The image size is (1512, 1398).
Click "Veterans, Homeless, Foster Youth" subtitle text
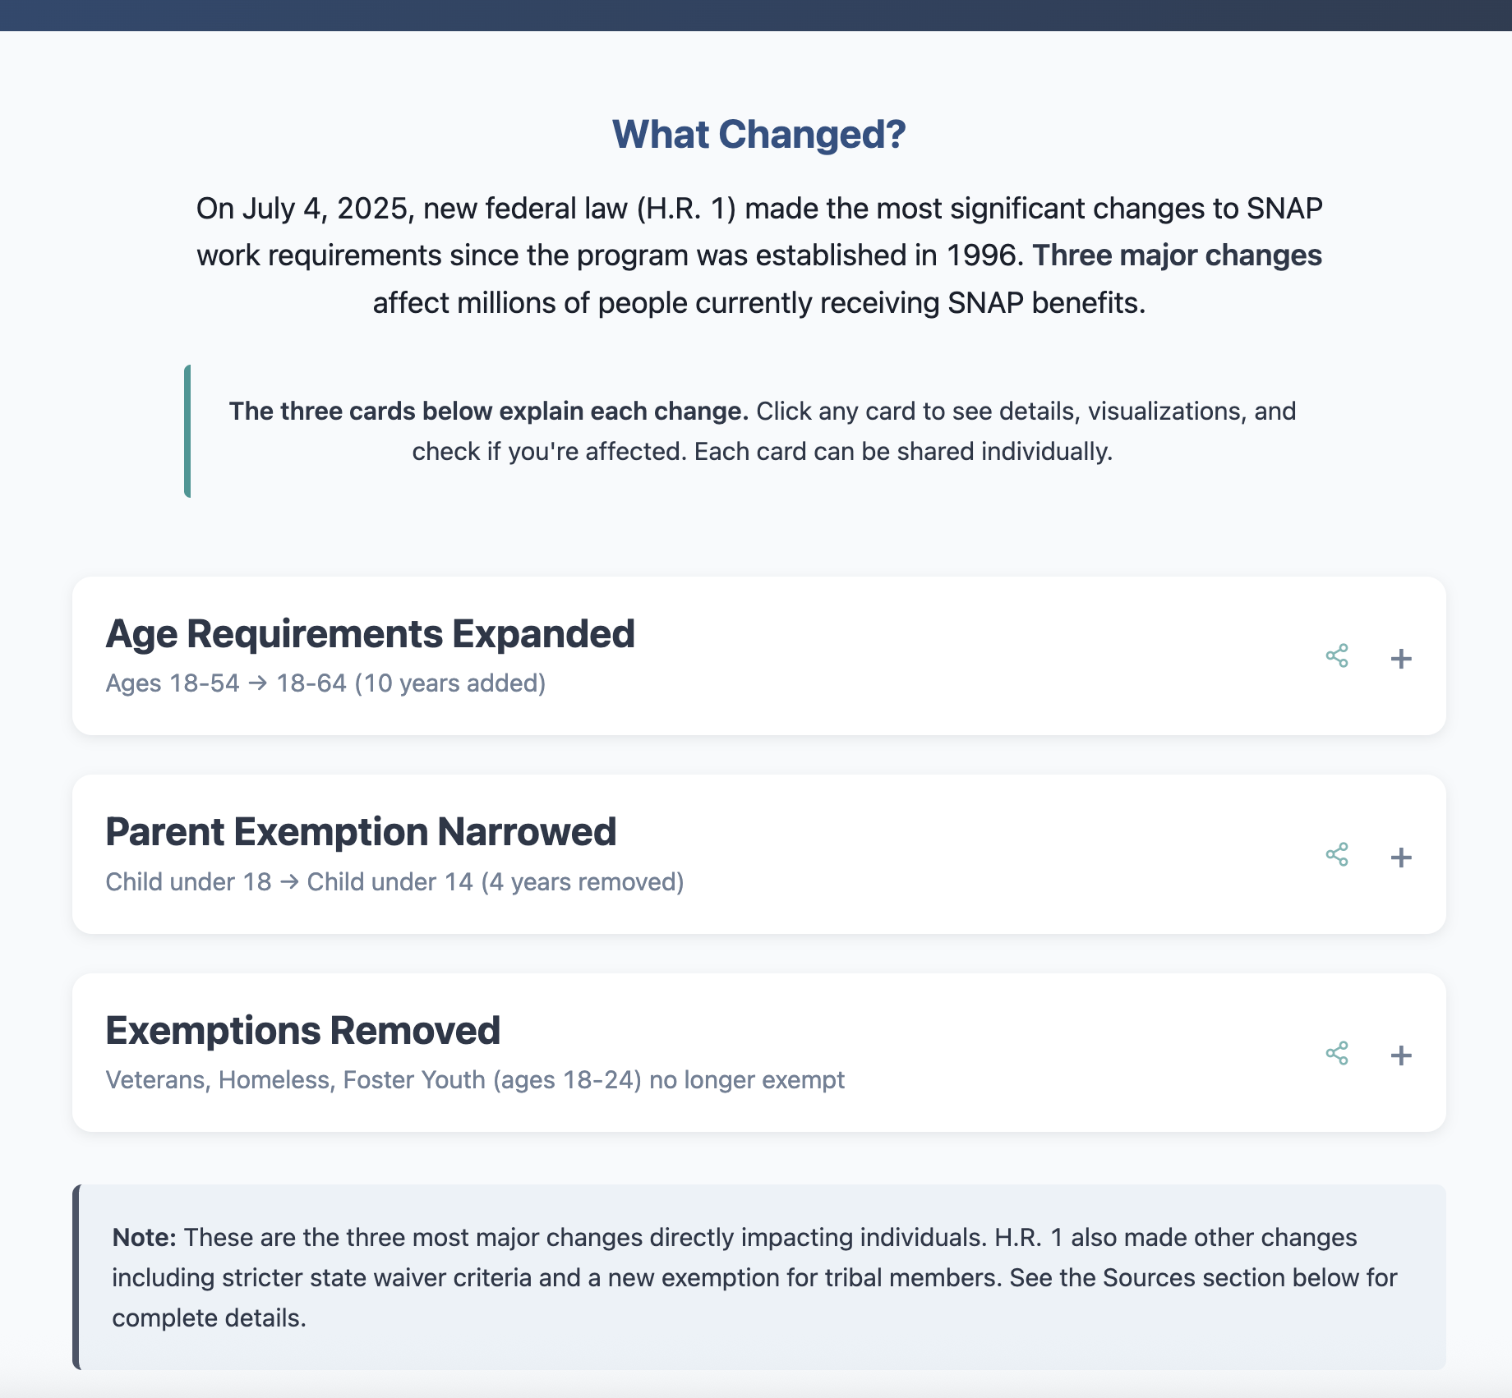475,1080
